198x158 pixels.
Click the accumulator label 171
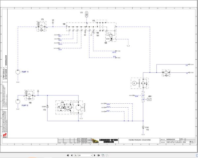tap(82, 13)
